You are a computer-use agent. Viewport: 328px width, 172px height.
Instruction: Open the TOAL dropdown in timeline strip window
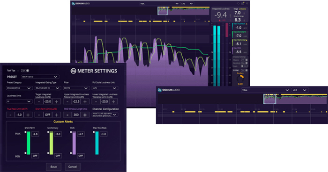click(x=266, y=90)
